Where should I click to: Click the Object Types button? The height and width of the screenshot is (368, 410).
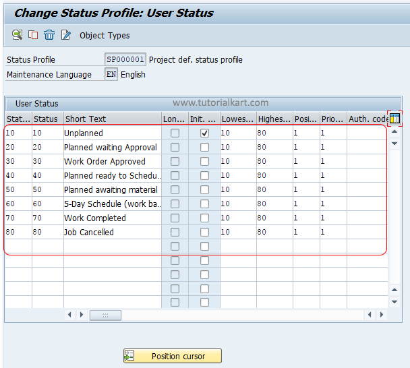(105, 35)
